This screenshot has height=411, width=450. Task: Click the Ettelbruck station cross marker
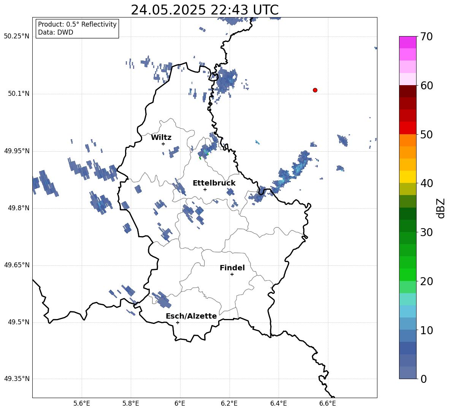(x=205, y=189)
